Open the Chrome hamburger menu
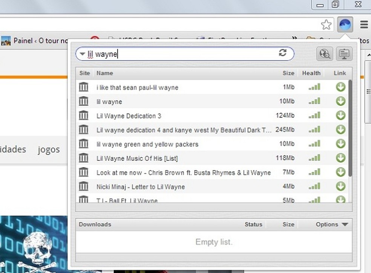The width and height of the screenshot is (371, 273). point(364,24)
